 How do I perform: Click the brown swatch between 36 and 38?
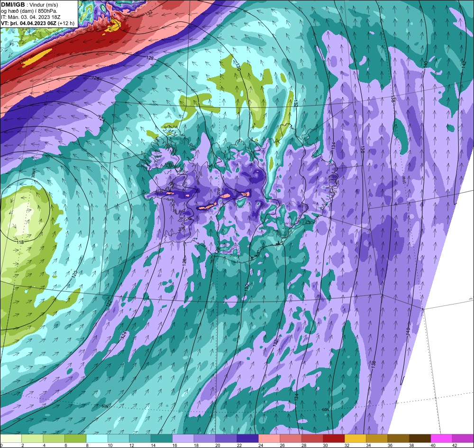pos(399,439)
